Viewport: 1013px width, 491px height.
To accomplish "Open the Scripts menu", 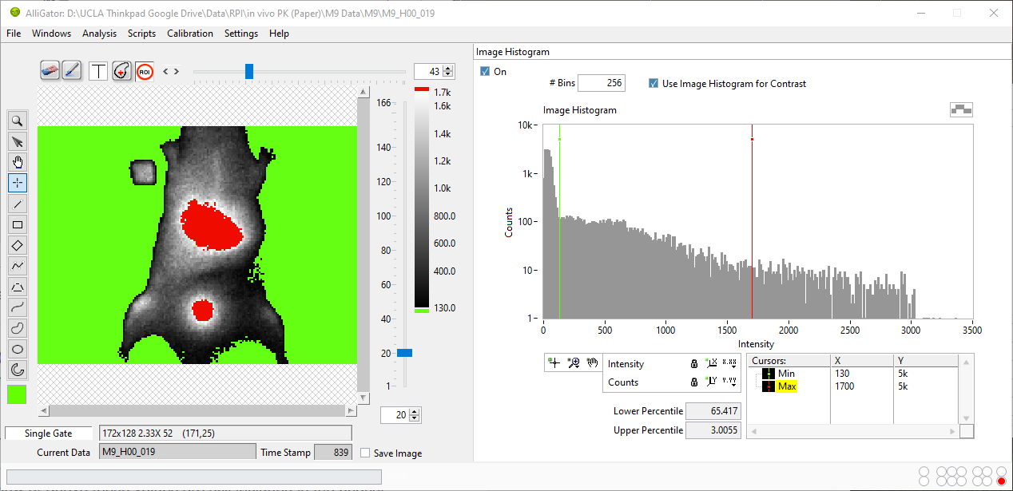I will 141,34.
